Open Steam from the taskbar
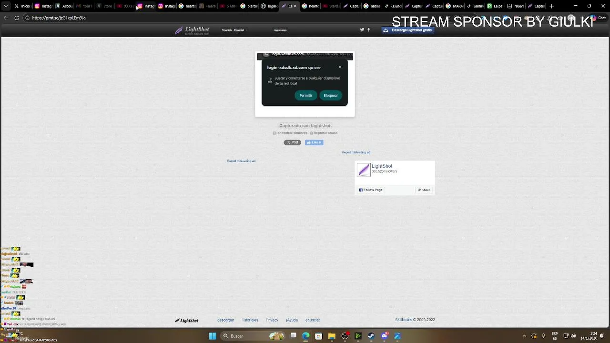 371,336
